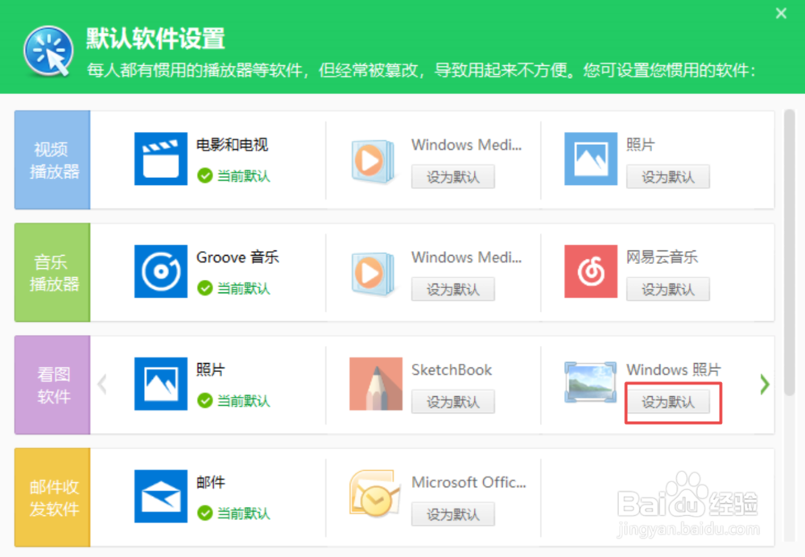Set Microsoft Office as default mail software

452,514
